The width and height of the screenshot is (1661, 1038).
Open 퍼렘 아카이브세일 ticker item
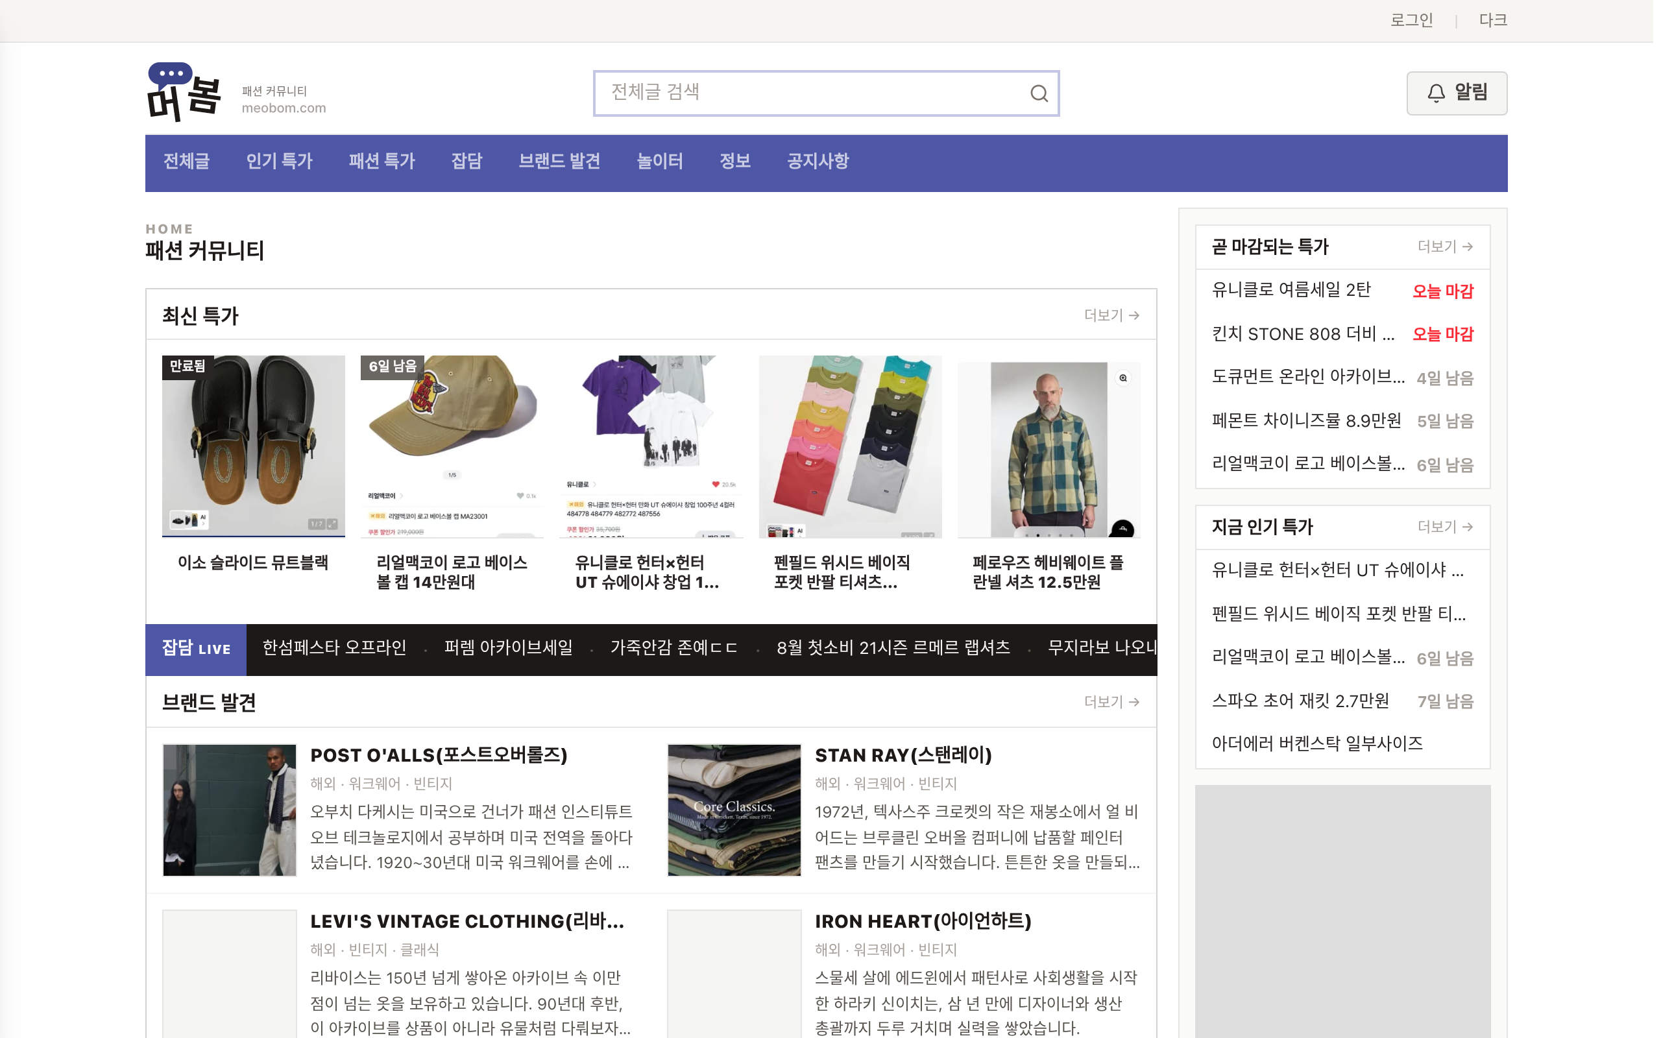point(511,650)
